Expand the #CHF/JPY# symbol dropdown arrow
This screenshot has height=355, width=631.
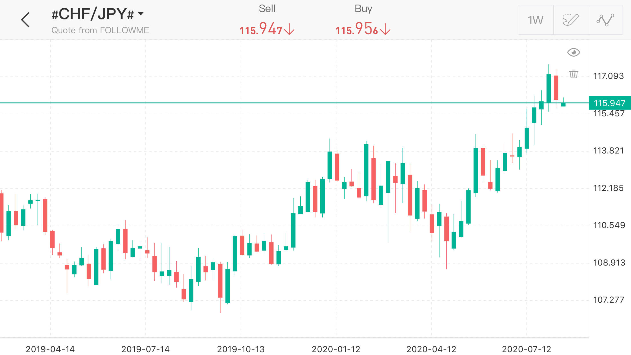(141, 13)
